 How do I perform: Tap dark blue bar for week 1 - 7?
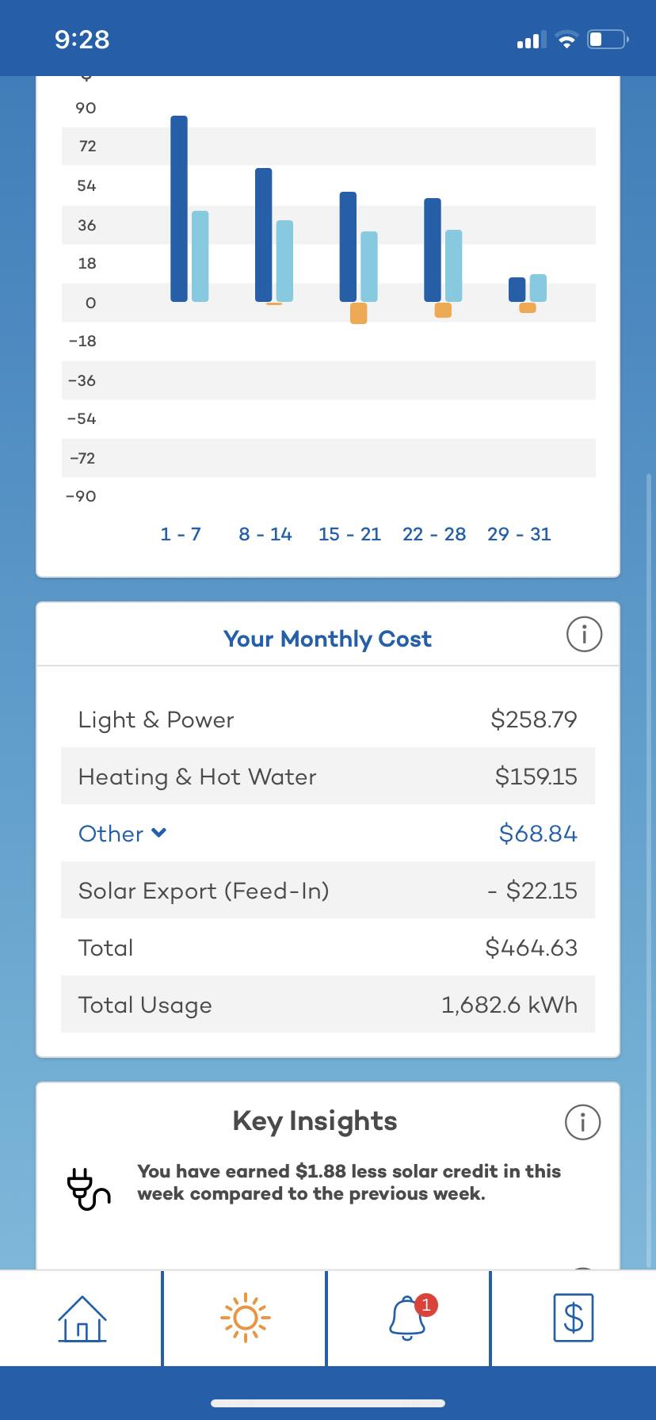point(179,208)
